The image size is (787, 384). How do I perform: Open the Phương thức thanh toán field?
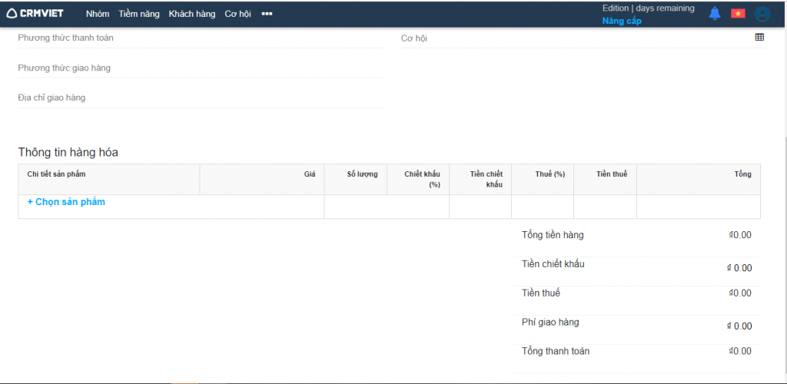pyautogui.click(x=200, y=38)
